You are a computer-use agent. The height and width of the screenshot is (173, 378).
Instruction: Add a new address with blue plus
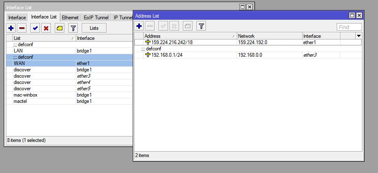(139, 26)
